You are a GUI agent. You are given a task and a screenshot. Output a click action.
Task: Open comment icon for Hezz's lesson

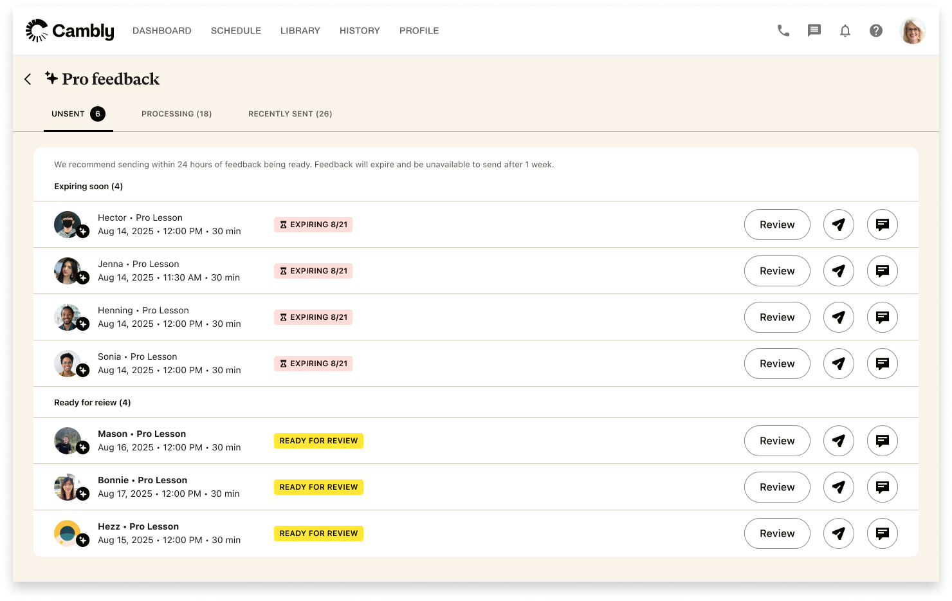pyautogui.click(x=883, y=533)
